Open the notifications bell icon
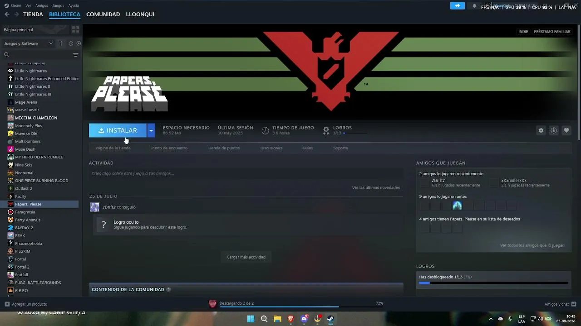 point(474,6)
